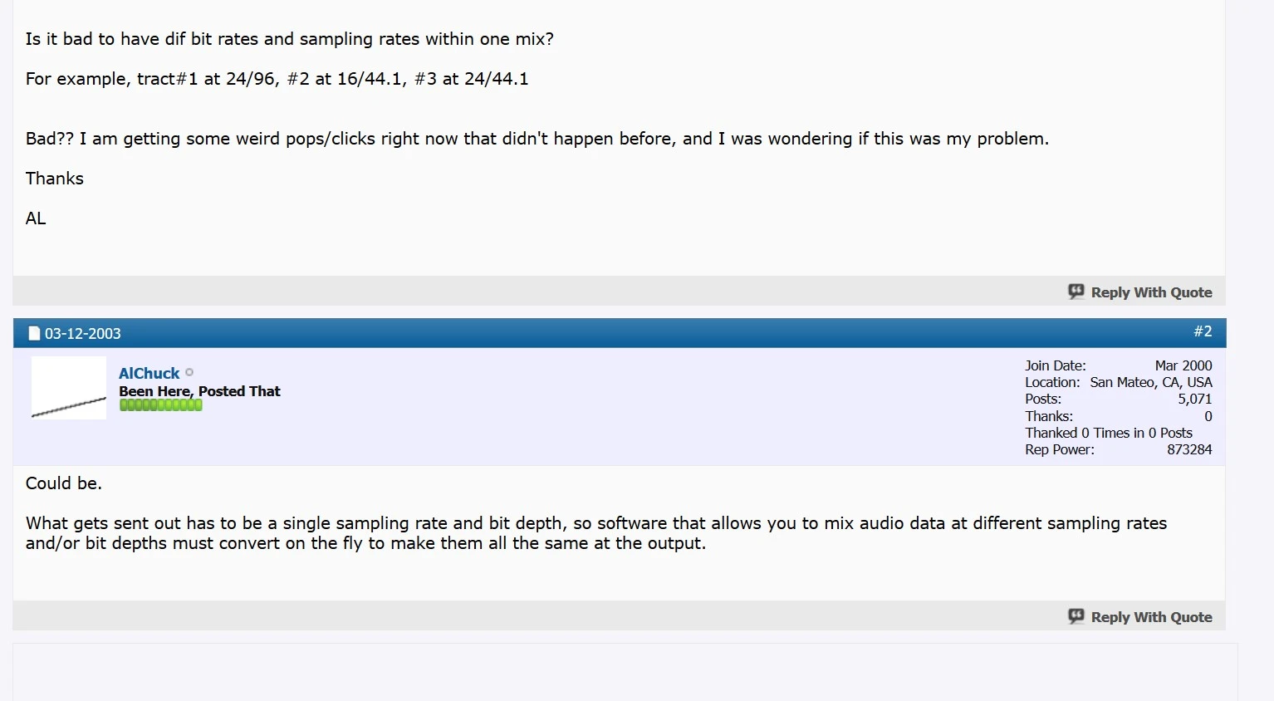Open the AlChuck username profile link

click(x=149, y=374)
